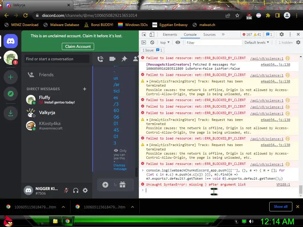
Task: Expand the top context dropdown
Action: click(165, 43)
